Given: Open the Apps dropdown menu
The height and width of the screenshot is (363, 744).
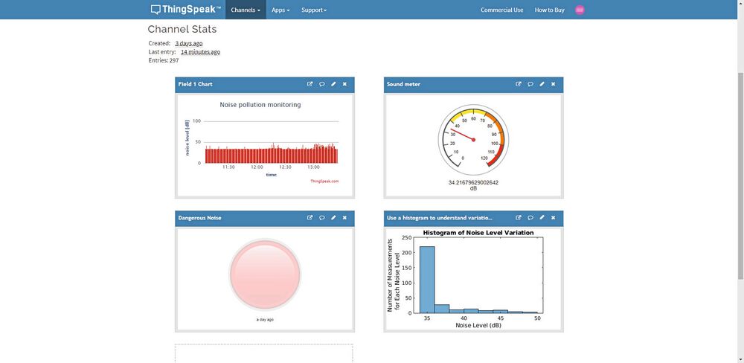Looking at the screenshot, I should point(280,10).
